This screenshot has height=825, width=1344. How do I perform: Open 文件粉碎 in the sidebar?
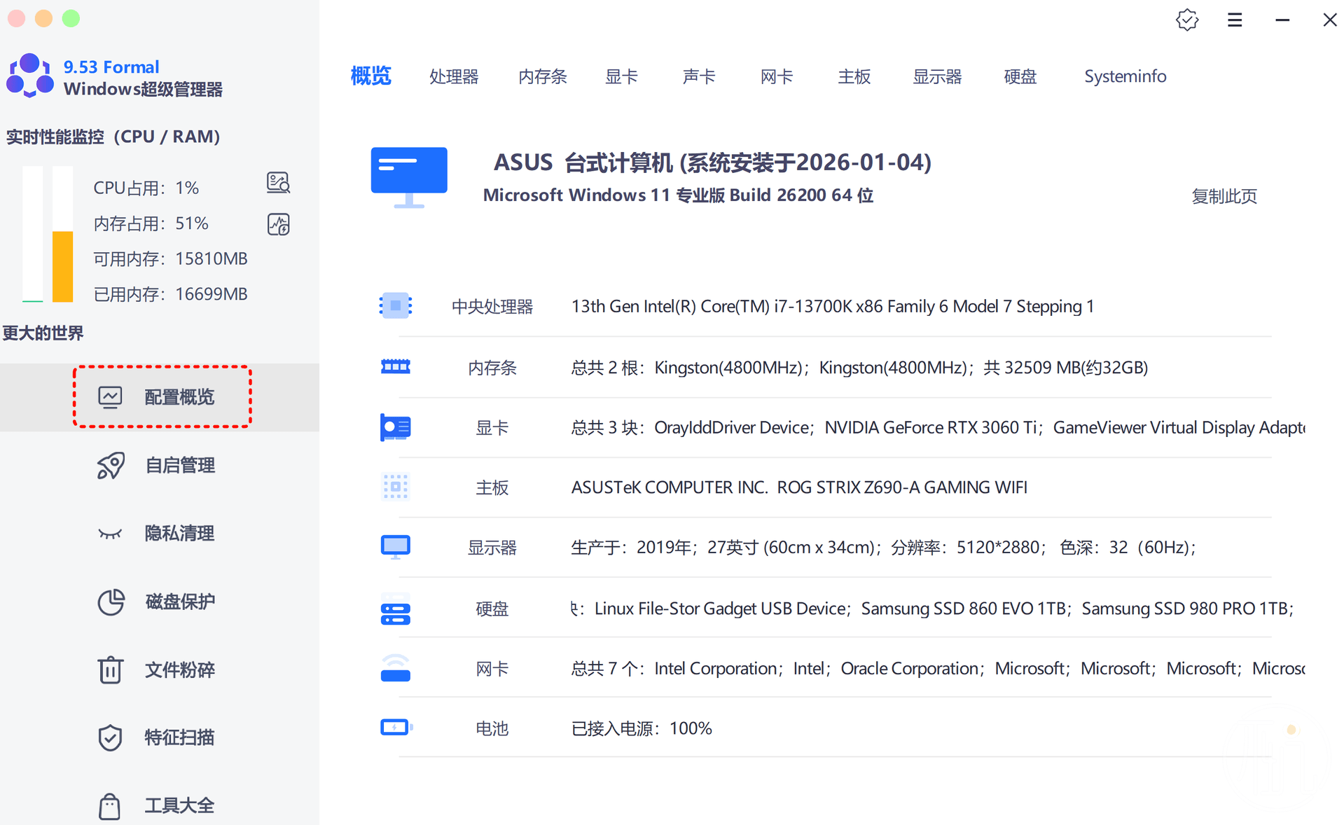pyautogui.click(x=179, y=670)
